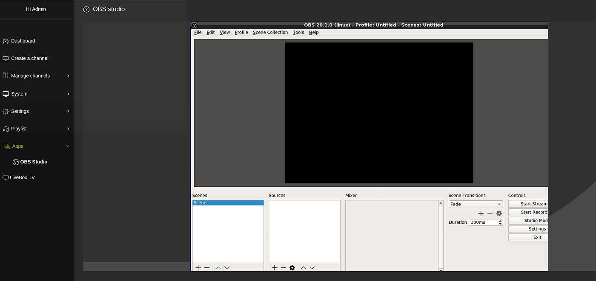Move the scene up with arrow
The height and width of the screenshot is (281, 596).
(x=218, y=268)
